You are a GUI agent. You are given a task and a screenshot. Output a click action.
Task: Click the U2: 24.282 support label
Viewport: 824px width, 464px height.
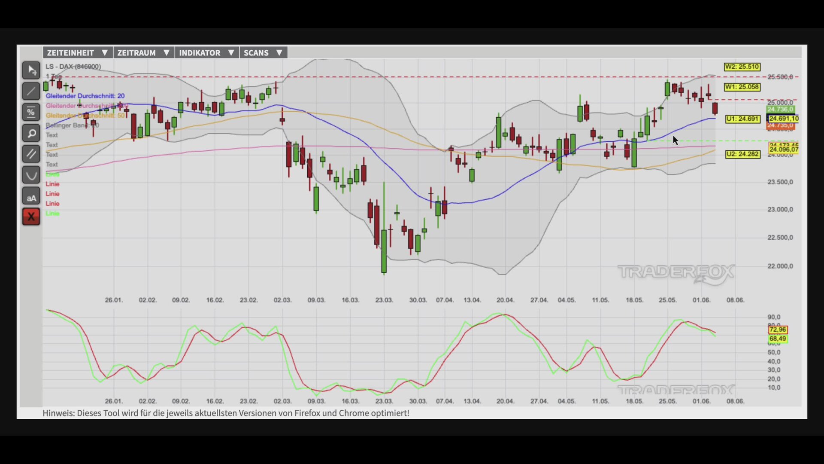pyautogui.click(x=742, y=154)
